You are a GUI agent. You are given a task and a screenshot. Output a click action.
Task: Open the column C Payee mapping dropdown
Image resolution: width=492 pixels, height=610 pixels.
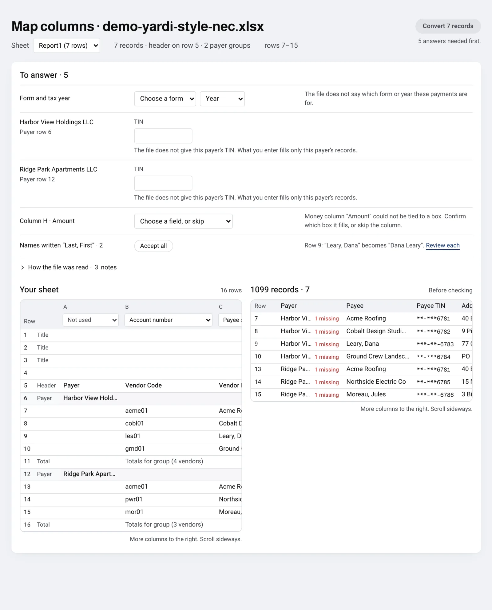tap(230, 320)
